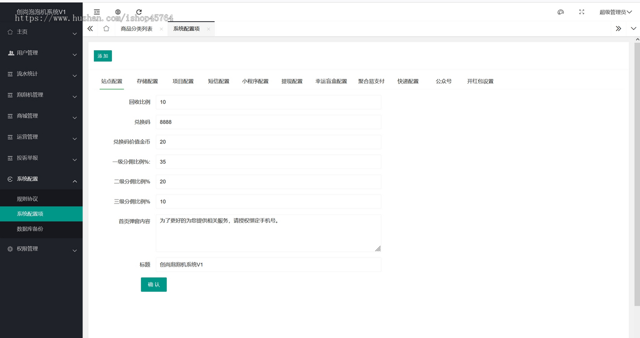Switch to the 短信配置 tab
Viewport: 640px width, 338px height.
(x=219, y=81)
